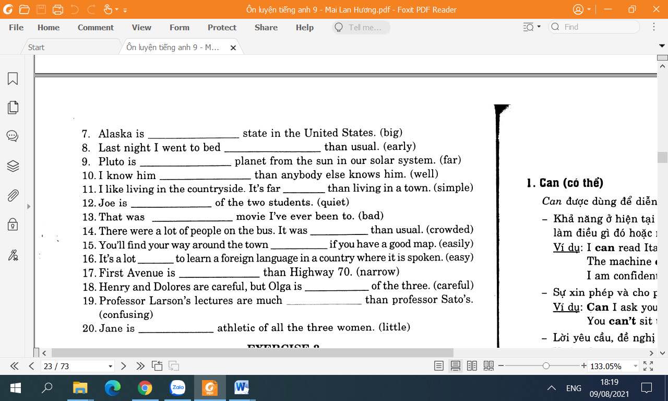Image resolution: width=668 pixels, height=401 pixels.
Task: Open the Help tab
Action: [x=305, y=27]
